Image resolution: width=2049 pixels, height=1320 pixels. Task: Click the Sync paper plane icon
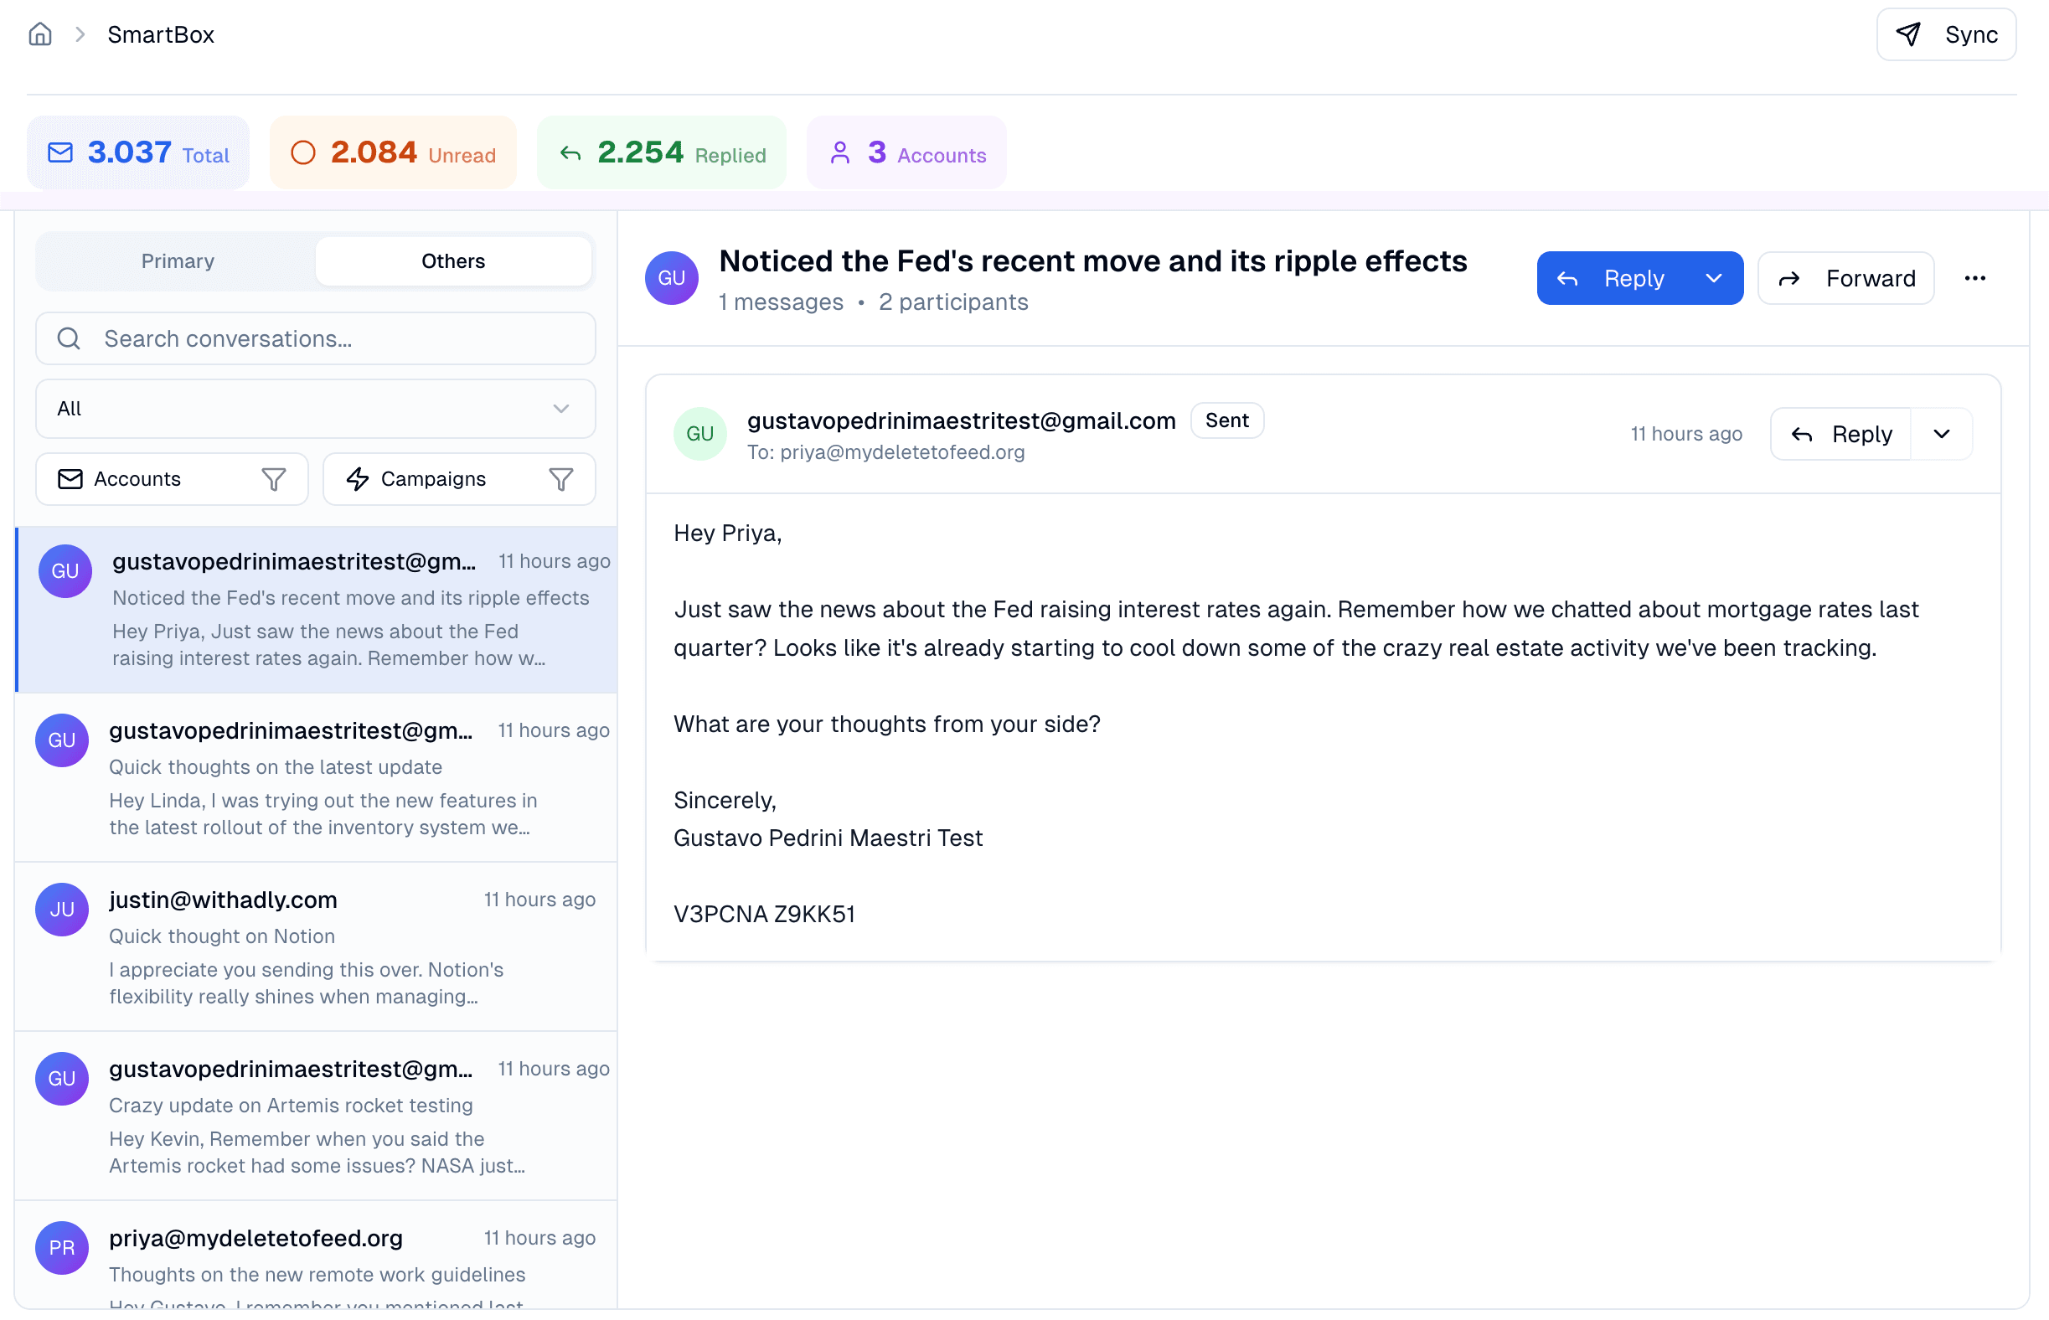1908,34
